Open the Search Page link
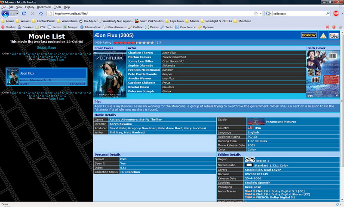The image size is (344, 207). [x=46, y=48]
